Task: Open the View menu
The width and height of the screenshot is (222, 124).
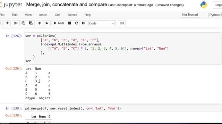Action: coord(28,15)
